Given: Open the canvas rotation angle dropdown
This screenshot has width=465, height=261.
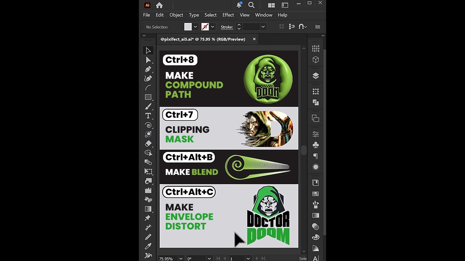Looking at the screenshot, I should tap(209, 258).
